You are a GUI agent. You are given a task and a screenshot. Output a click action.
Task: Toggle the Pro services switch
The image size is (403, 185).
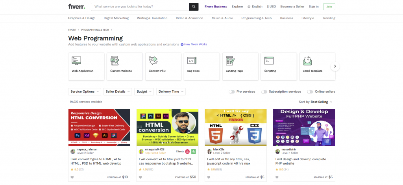pos(231,92)
